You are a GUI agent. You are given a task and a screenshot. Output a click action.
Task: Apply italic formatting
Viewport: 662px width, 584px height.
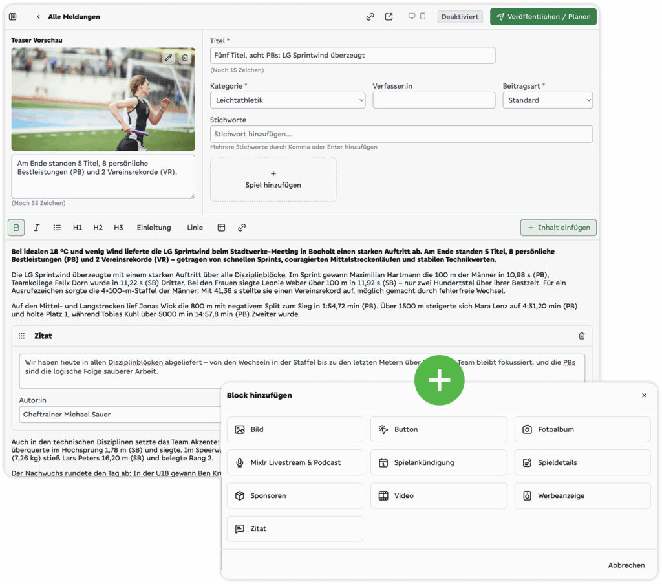point(37,228)
